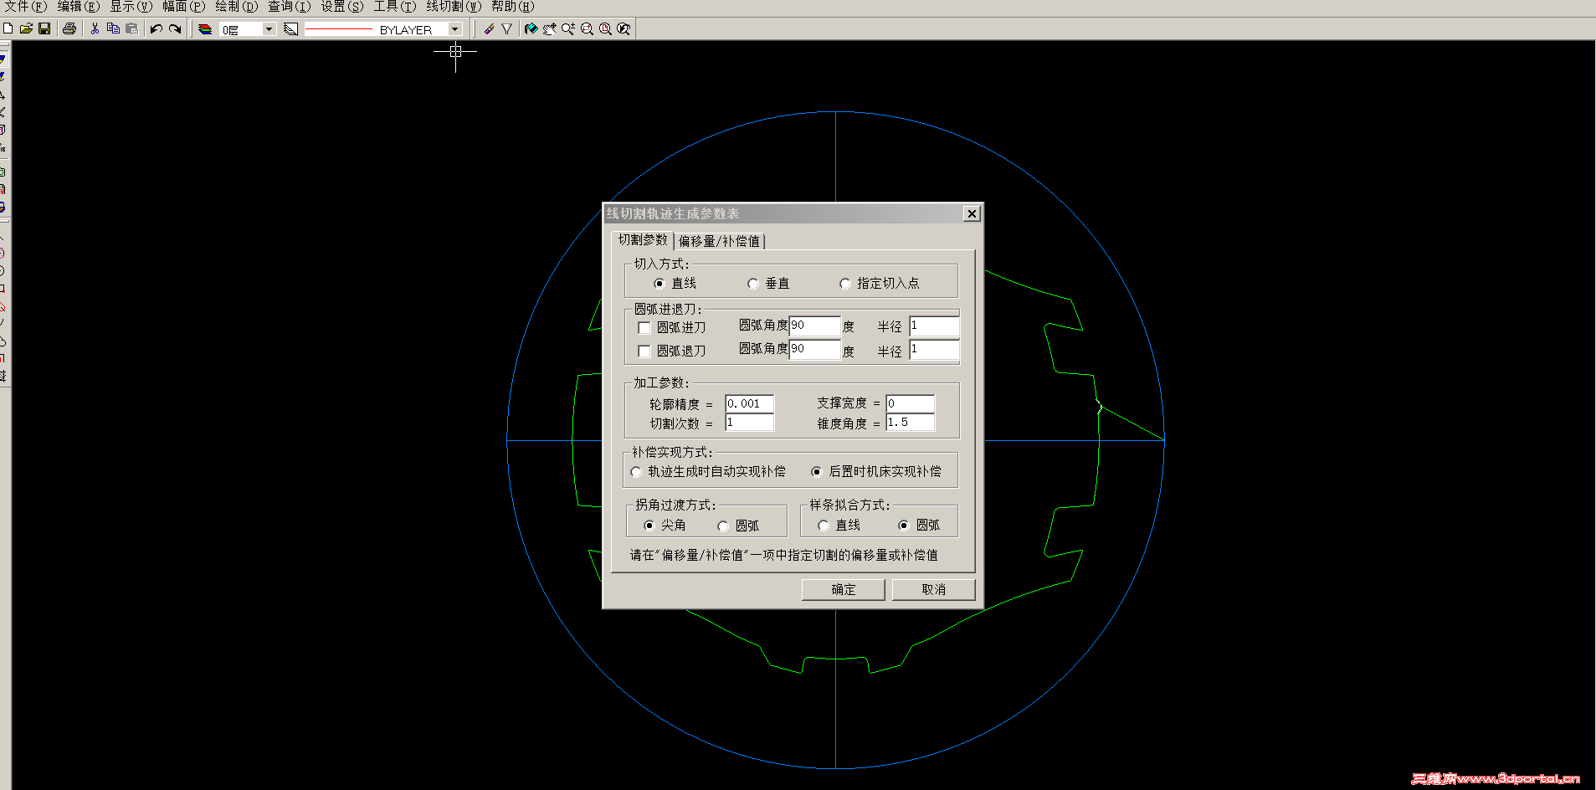Image resolution: width=1596 pixels, height=790 pixels.
Task: Open 幅面(P) menu
Action: click(184, 7)
